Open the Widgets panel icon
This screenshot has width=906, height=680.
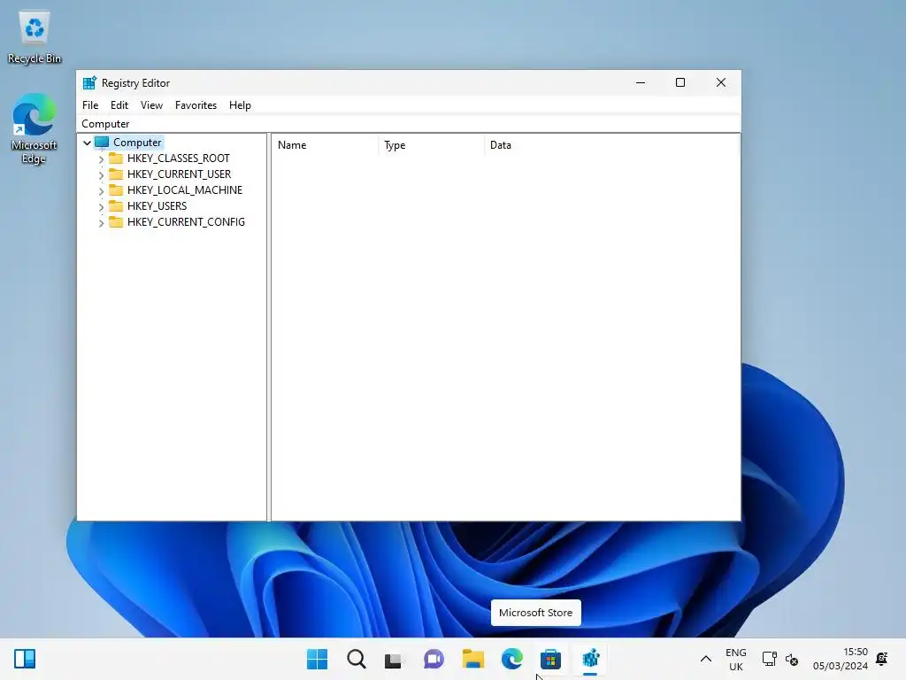point(25,659)
